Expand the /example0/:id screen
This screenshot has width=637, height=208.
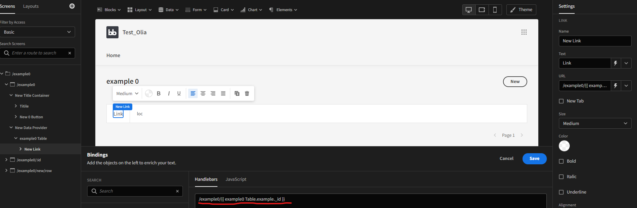coord(6,160)
